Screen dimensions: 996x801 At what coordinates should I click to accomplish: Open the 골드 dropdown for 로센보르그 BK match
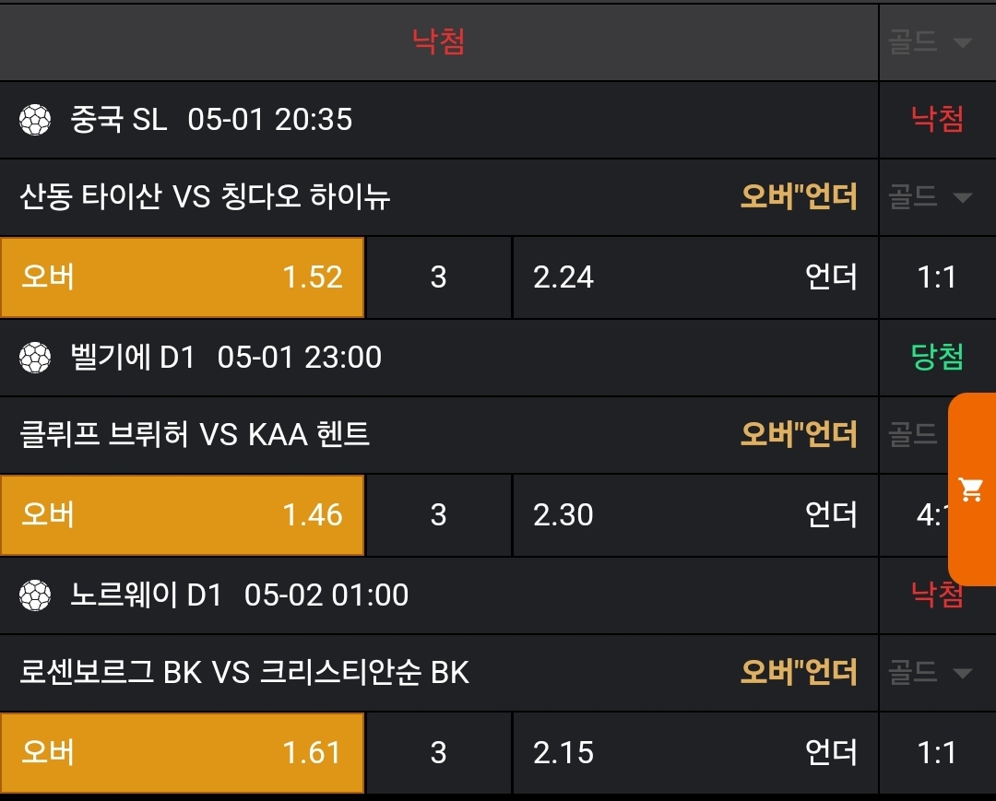click(x=930, y=673)
